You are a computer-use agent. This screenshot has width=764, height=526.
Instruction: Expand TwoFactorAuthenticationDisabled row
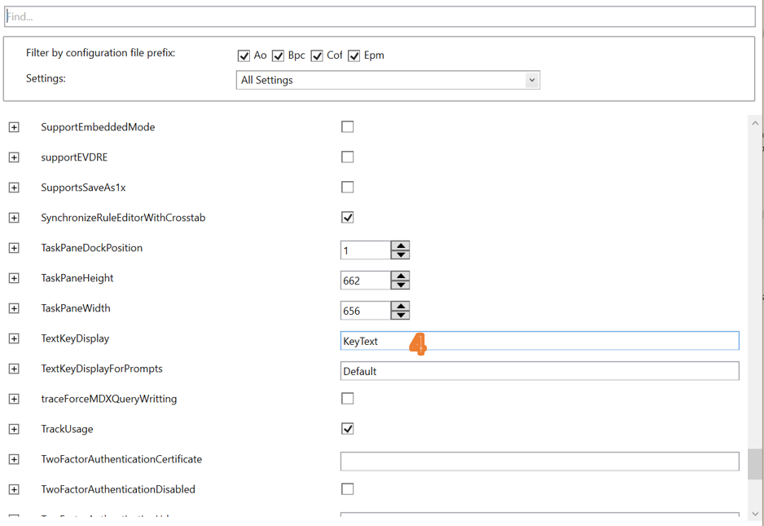14,490
